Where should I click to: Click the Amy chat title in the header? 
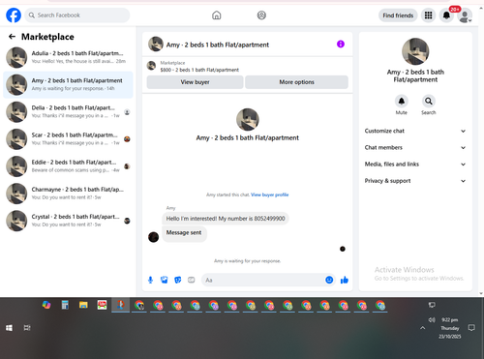tap(218, 45)
